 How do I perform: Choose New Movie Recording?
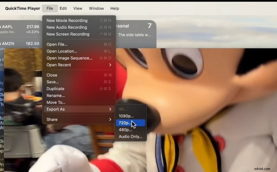pyautogui.click(x=79, y=20)
